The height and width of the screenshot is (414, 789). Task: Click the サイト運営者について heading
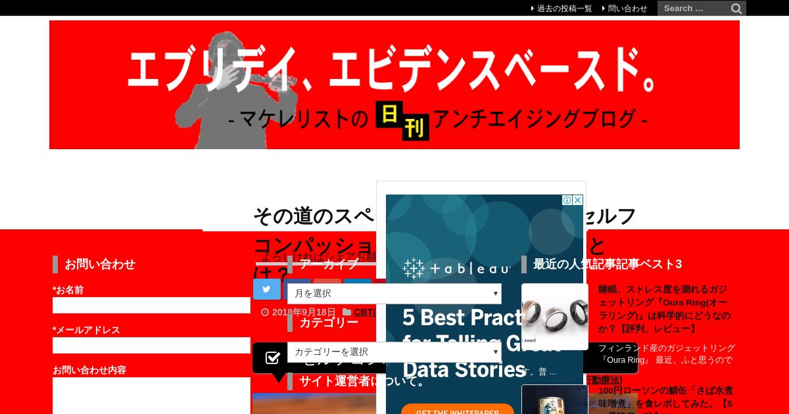(363, 381)
